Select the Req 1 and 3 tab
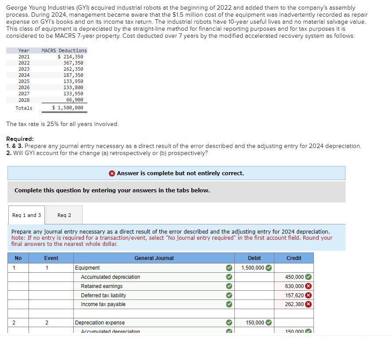392x339 pixels. click(x=26, y=215)
